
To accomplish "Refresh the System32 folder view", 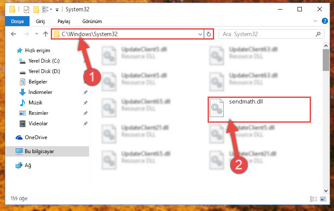I will [x=209, y=34].
